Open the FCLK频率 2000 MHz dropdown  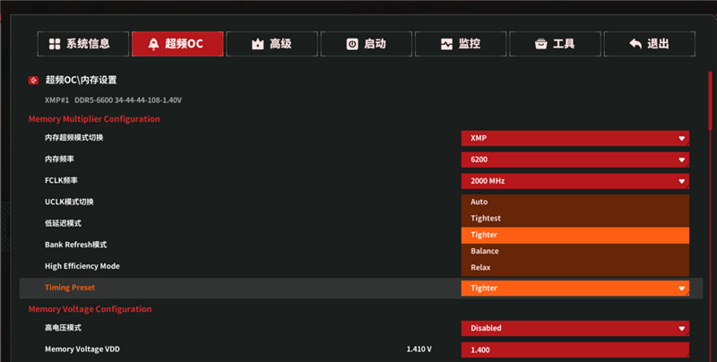(x=574, y=181)
